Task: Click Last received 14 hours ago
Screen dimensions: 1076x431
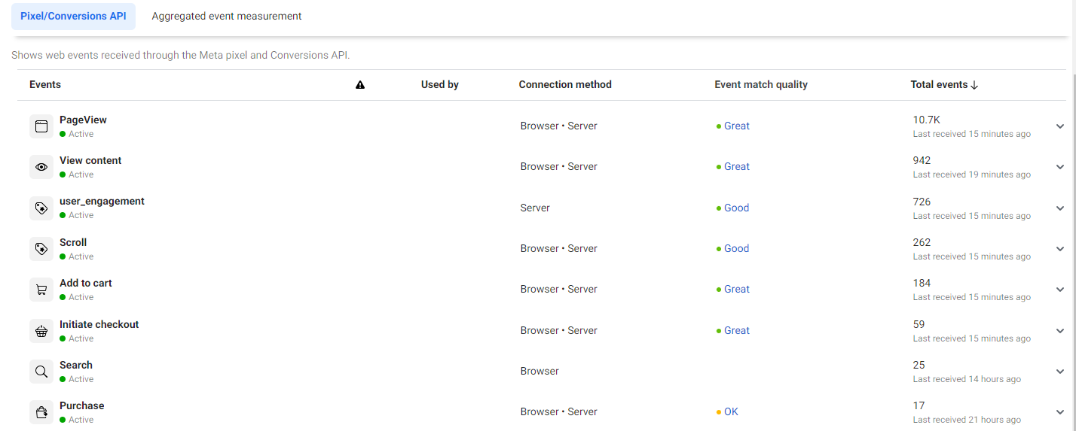Action: click(967, 379)
